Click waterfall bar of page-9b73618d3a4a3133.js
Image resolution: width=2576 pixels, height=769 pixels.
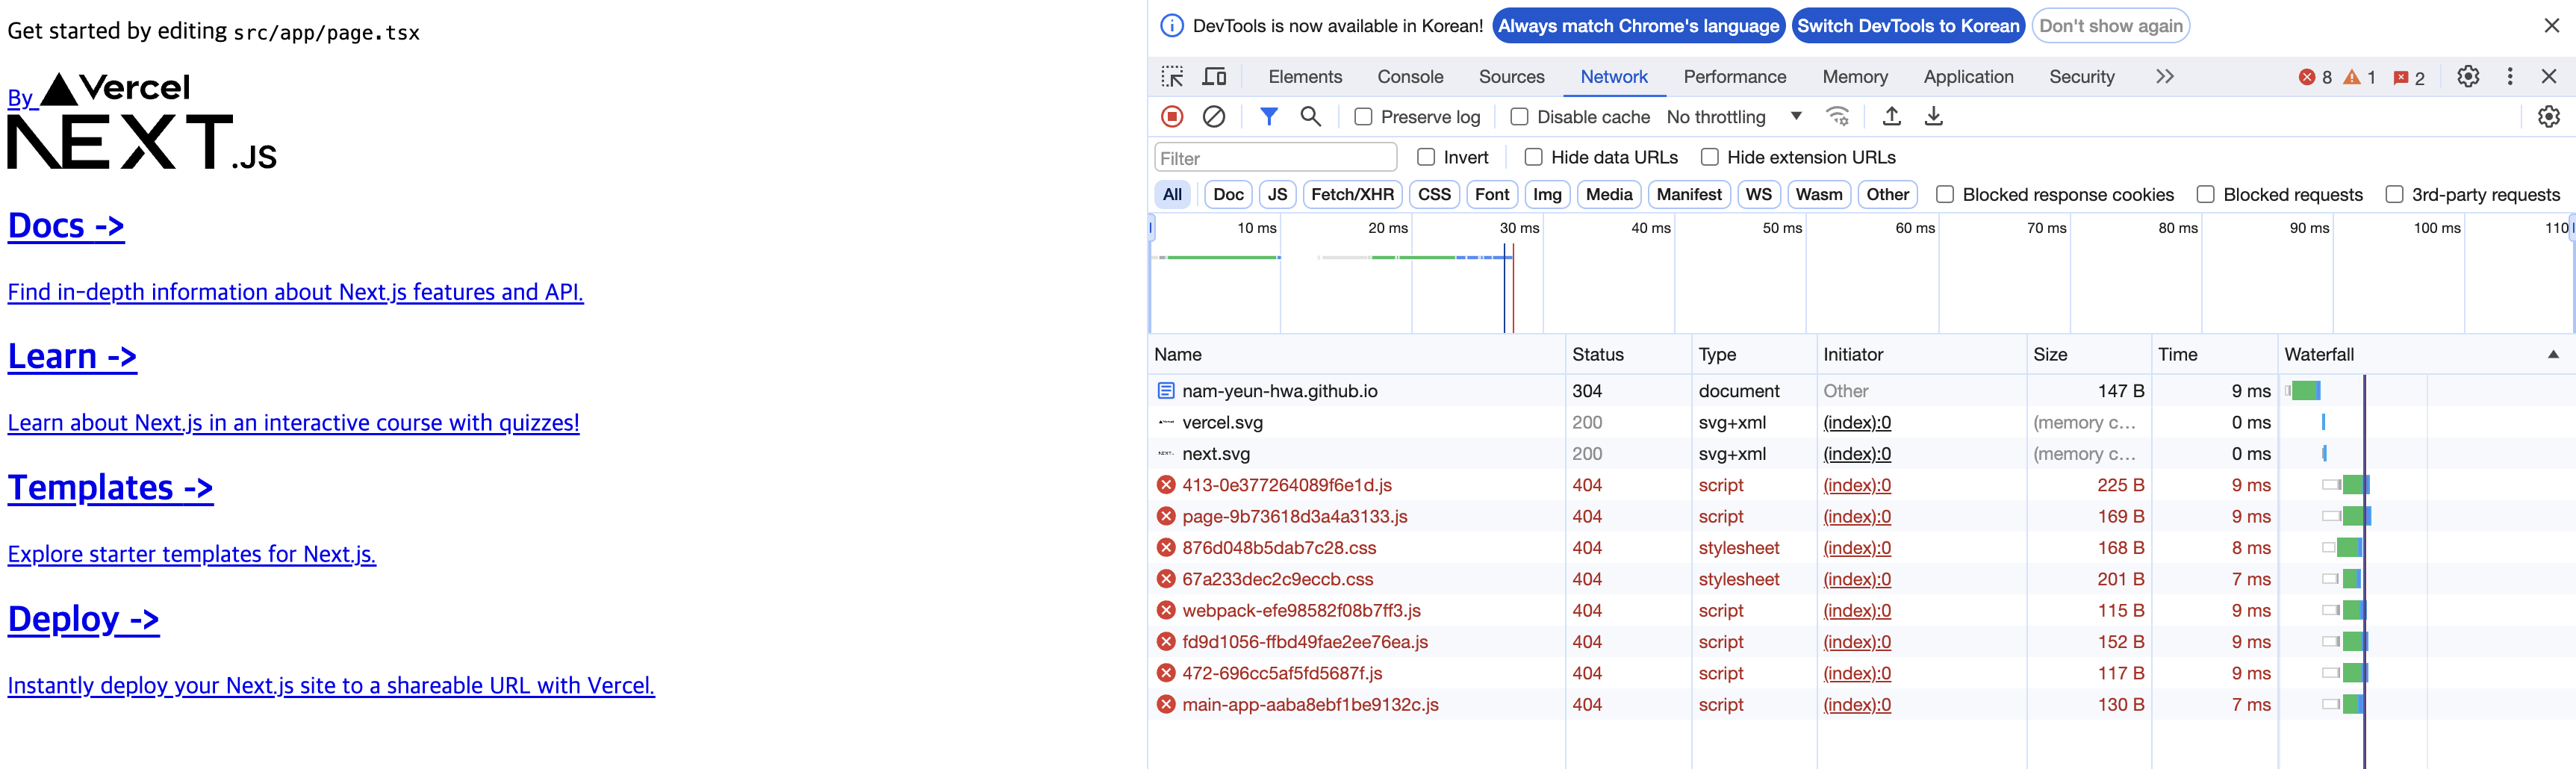2347,517
